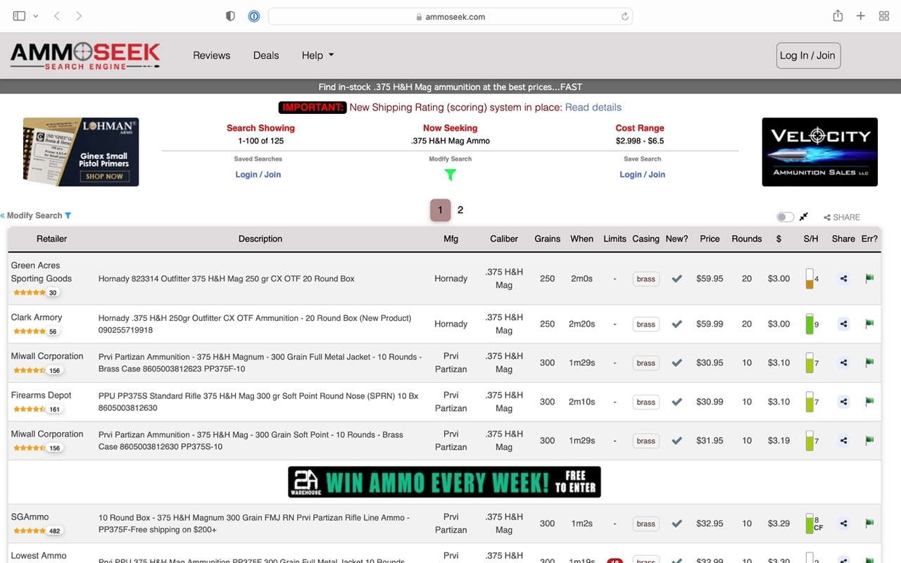
Task: Open the Velocity Ammunition Sales ad
Action: (819, 152)
